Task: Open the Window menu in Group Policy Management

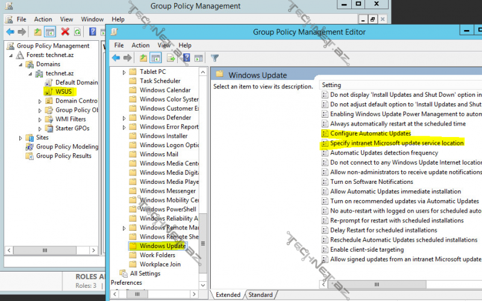Action: point(92,19)
